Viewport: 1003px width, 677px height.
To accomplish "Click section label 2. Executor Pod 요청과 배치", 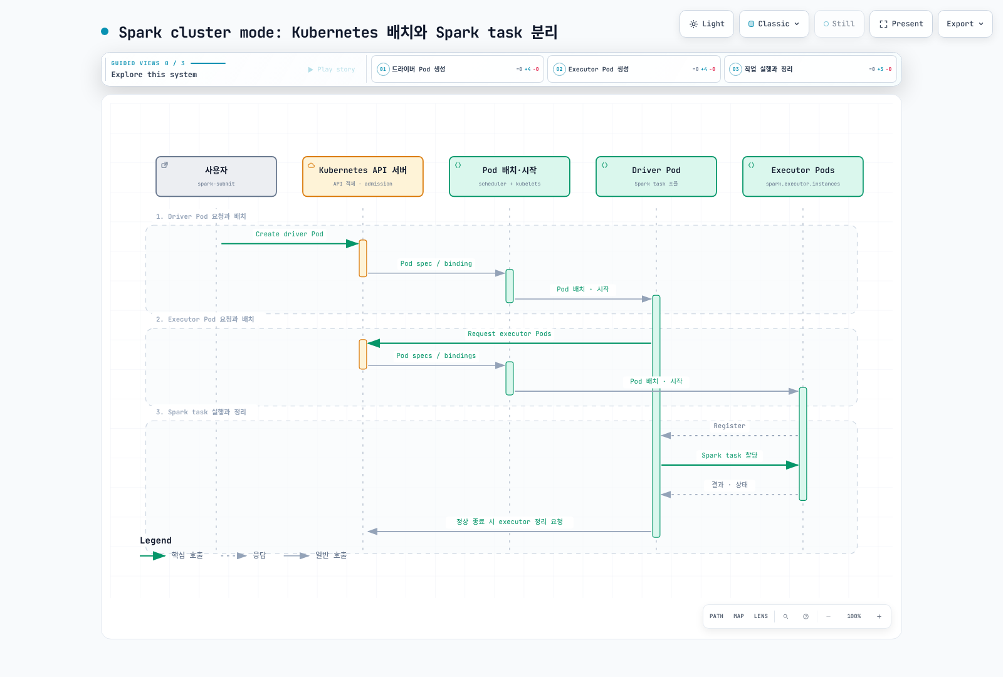I will coord(205,319).
